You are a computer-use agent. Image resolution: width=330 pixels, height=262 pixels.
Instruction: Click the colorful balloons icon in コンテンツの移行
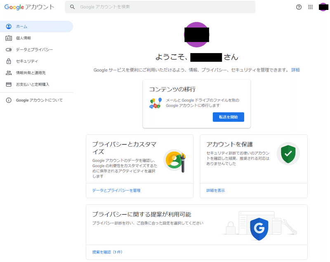click(156, 103)
